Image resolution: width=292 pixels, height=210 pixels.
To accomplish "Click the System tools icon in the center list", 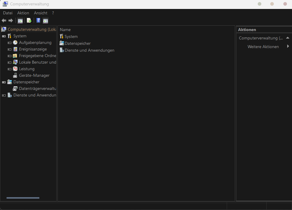I will click(62, 36).
